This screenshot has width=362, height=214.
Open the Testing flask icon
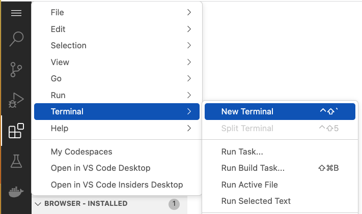click(16, 161)
